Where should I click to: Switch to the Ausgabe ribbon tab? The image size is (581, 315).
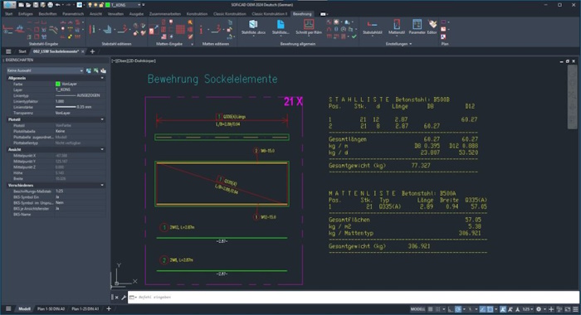[136, 14]
